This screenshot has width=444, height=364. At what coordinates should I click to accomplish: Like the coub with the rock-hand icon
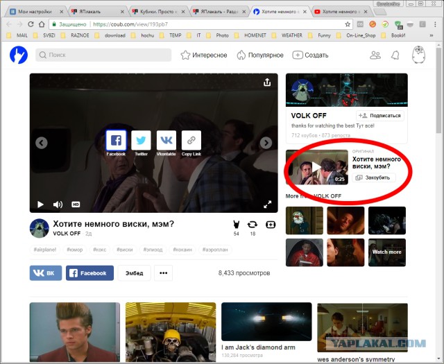pyautogui.click(x=236, y=225)
